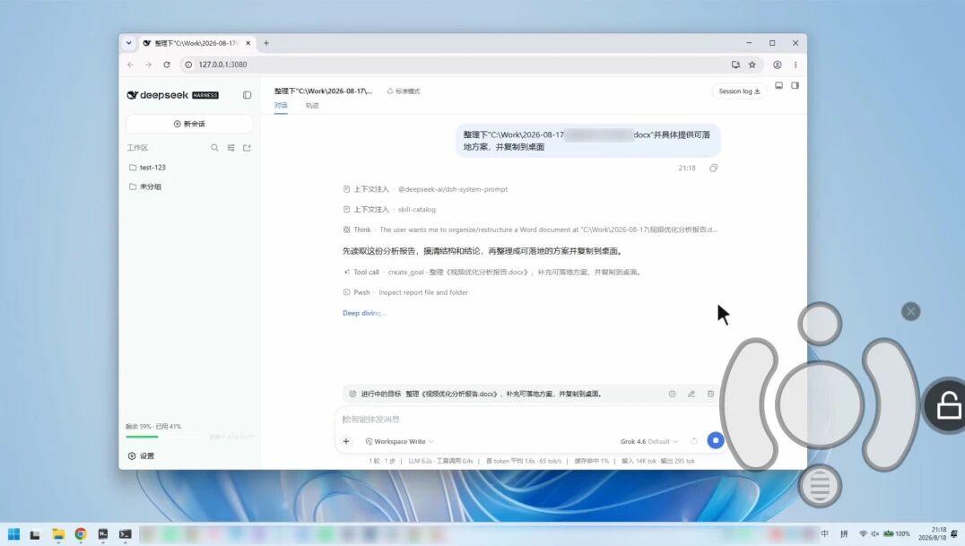
Task: Switch to the 对话 tab
Action: [x=281, y=105]
